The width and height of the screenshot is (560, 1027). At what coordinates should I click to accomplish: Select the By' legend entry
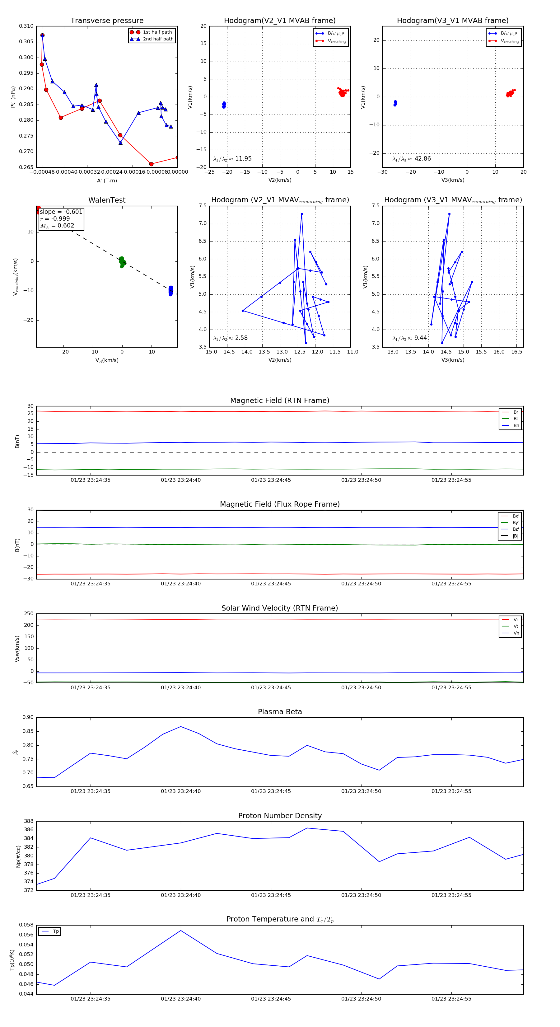pos(510,523)
